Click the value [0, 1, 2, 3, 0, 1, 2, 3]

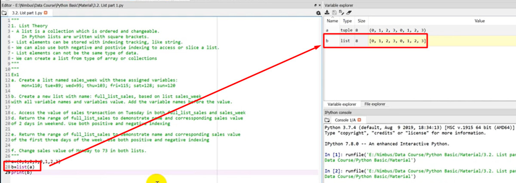pos(397,41)
